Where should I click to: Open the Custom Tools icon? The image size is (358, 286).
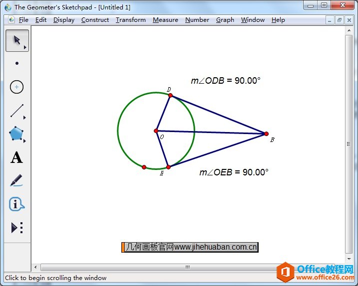pyautogui.click(x=17, y=227)
